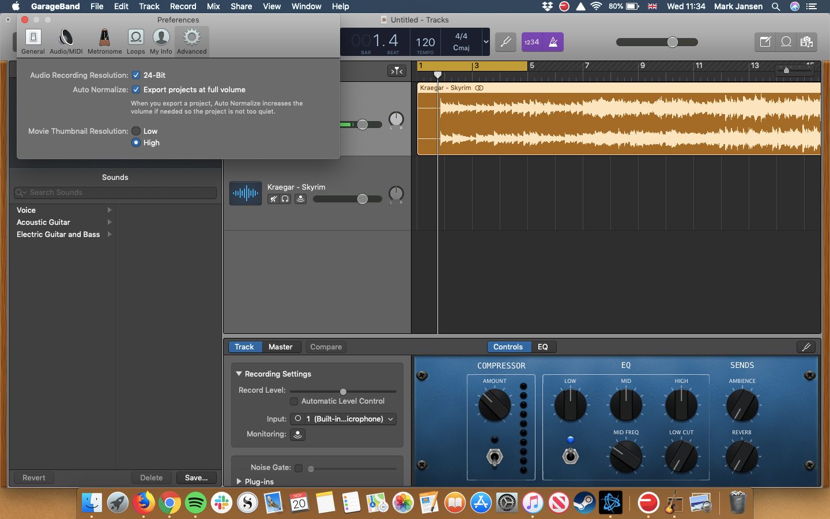Switch to the Master tab

click(280, 347)
